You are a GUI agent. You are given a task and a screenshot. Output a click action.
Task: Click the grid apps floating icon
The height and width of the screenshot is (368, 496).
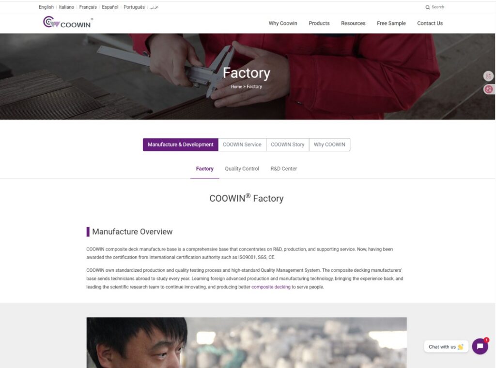[488, 76]
